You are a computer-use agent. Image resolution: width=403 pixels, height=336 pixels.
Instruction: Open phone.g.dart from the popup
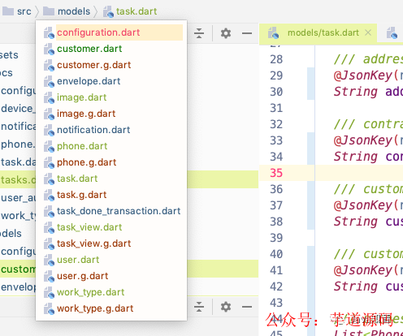[x=87, y=162]
